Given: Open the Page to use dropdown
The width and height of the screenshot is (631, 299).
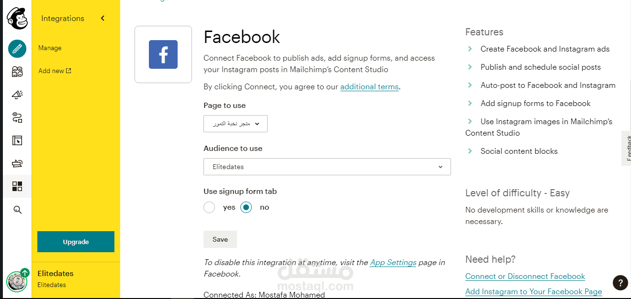Looking at the screenshot, I should (x=236, y=124).
